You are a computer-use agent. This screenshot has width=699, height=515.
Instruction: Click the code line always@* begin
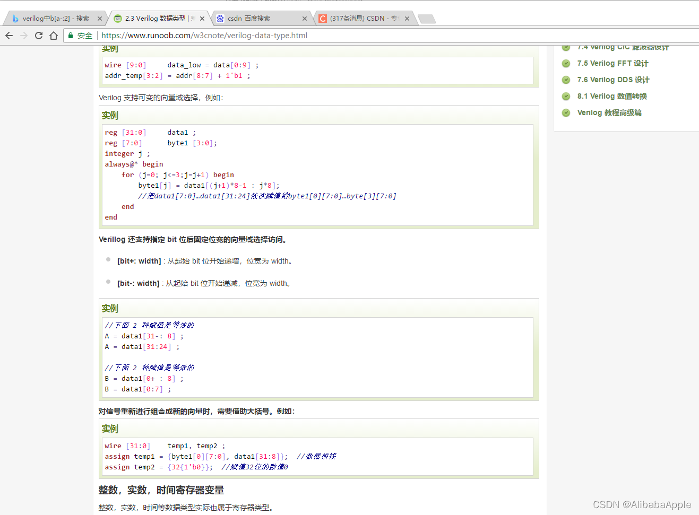(134, 164)
